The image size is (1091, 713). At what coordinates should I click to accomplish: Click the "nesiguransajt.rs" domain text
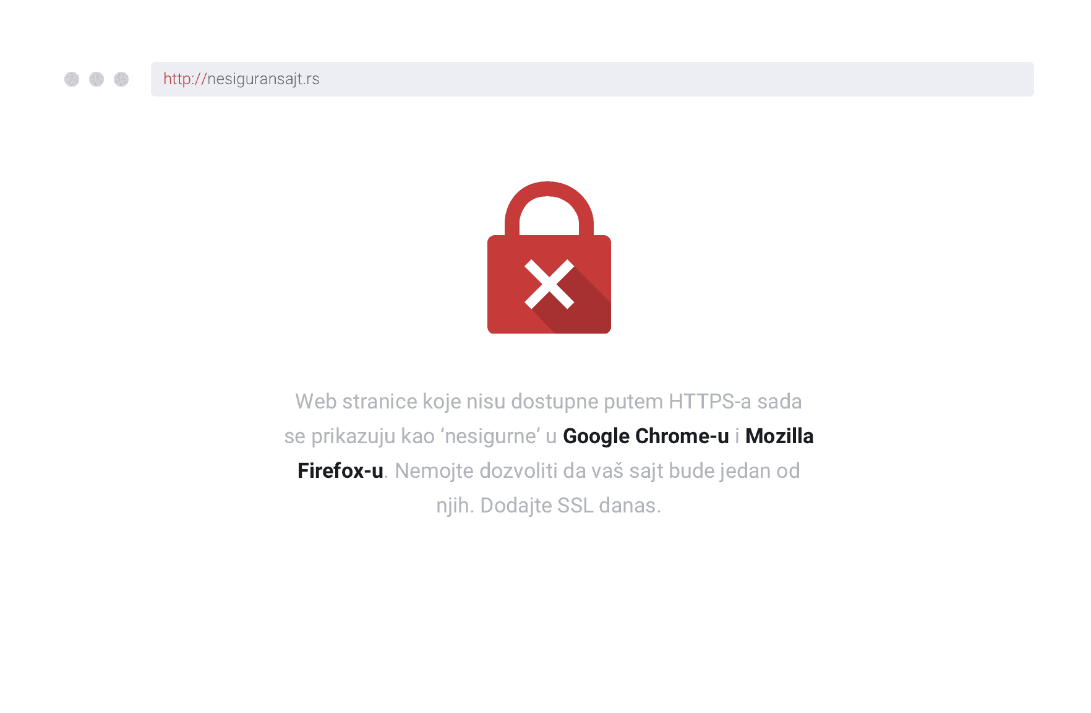[x=263, y=79]
